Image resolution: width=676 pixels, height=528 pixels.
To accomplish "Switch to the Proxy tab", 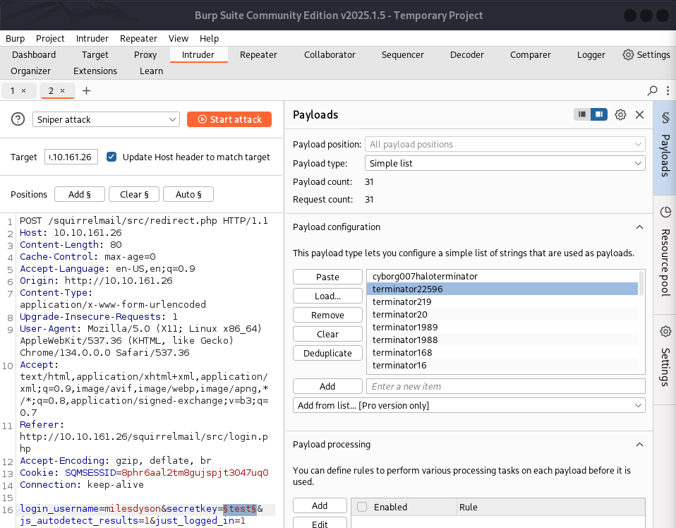I will tap(145, 55).
